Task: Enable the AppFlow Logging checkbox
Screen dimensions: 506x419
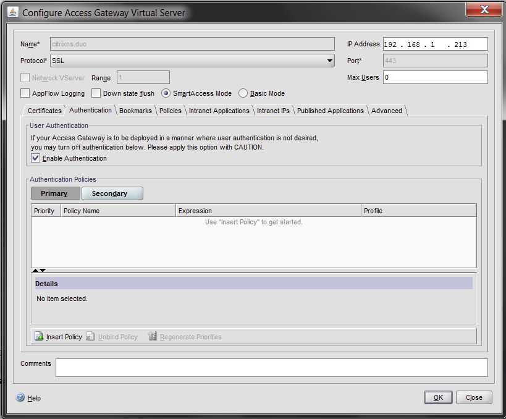Action: pos(25,93)
